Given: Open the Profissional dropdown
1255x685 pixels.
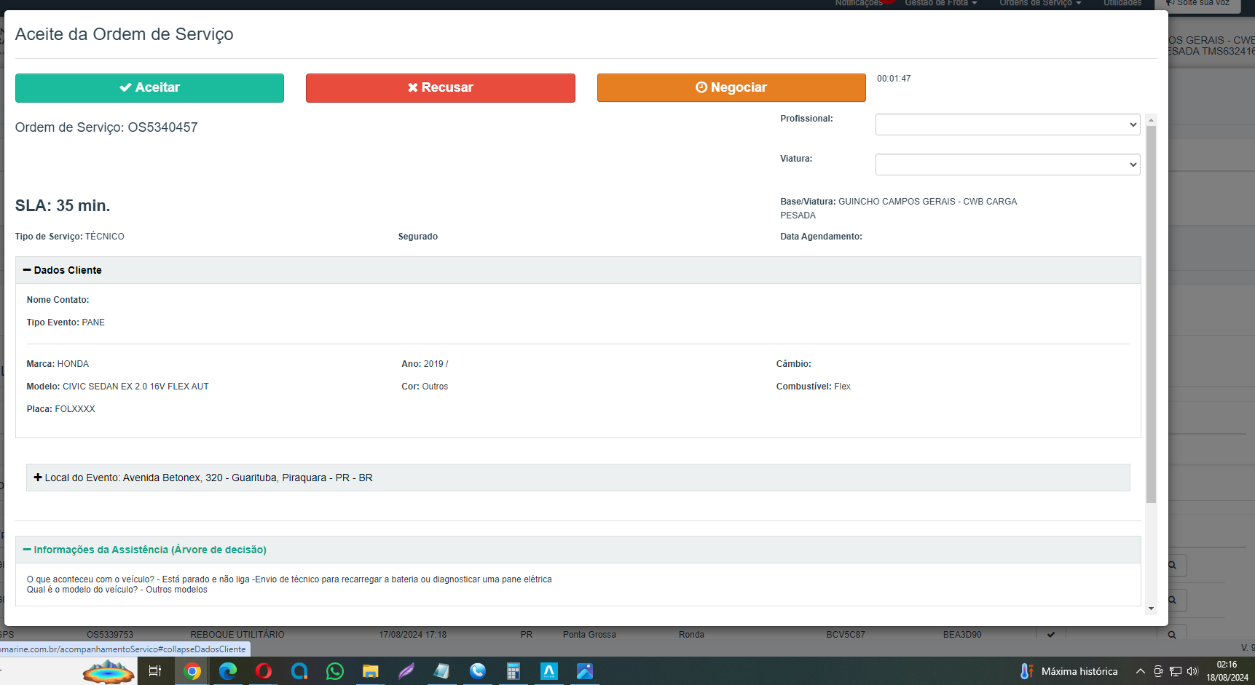Looking at the screenshot, I should pyautogui.click(x=1007, y=124).
